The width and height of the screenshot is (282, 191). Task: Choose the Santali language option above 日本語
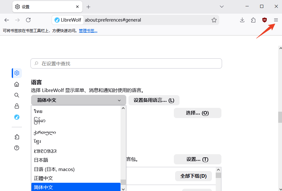76,151
